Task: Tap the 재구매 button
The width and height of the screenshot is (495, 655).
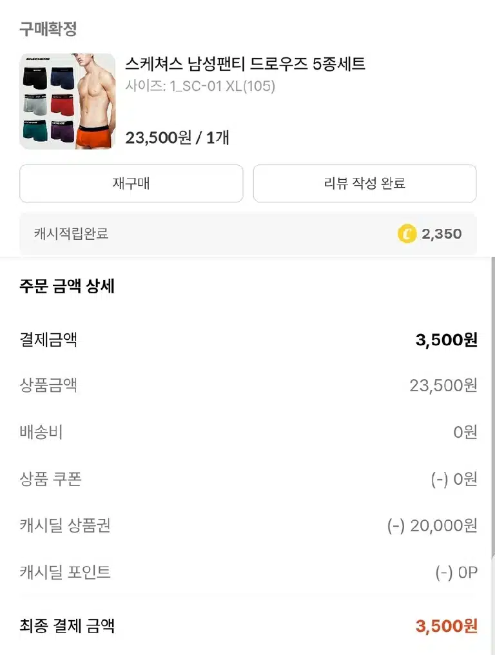Action: point(131,183)
